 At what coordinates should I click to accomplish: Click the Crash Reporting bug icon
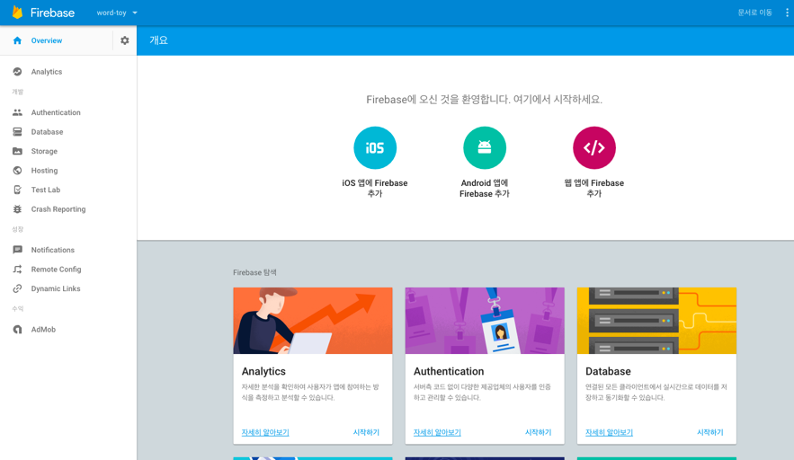click(17, 209)
